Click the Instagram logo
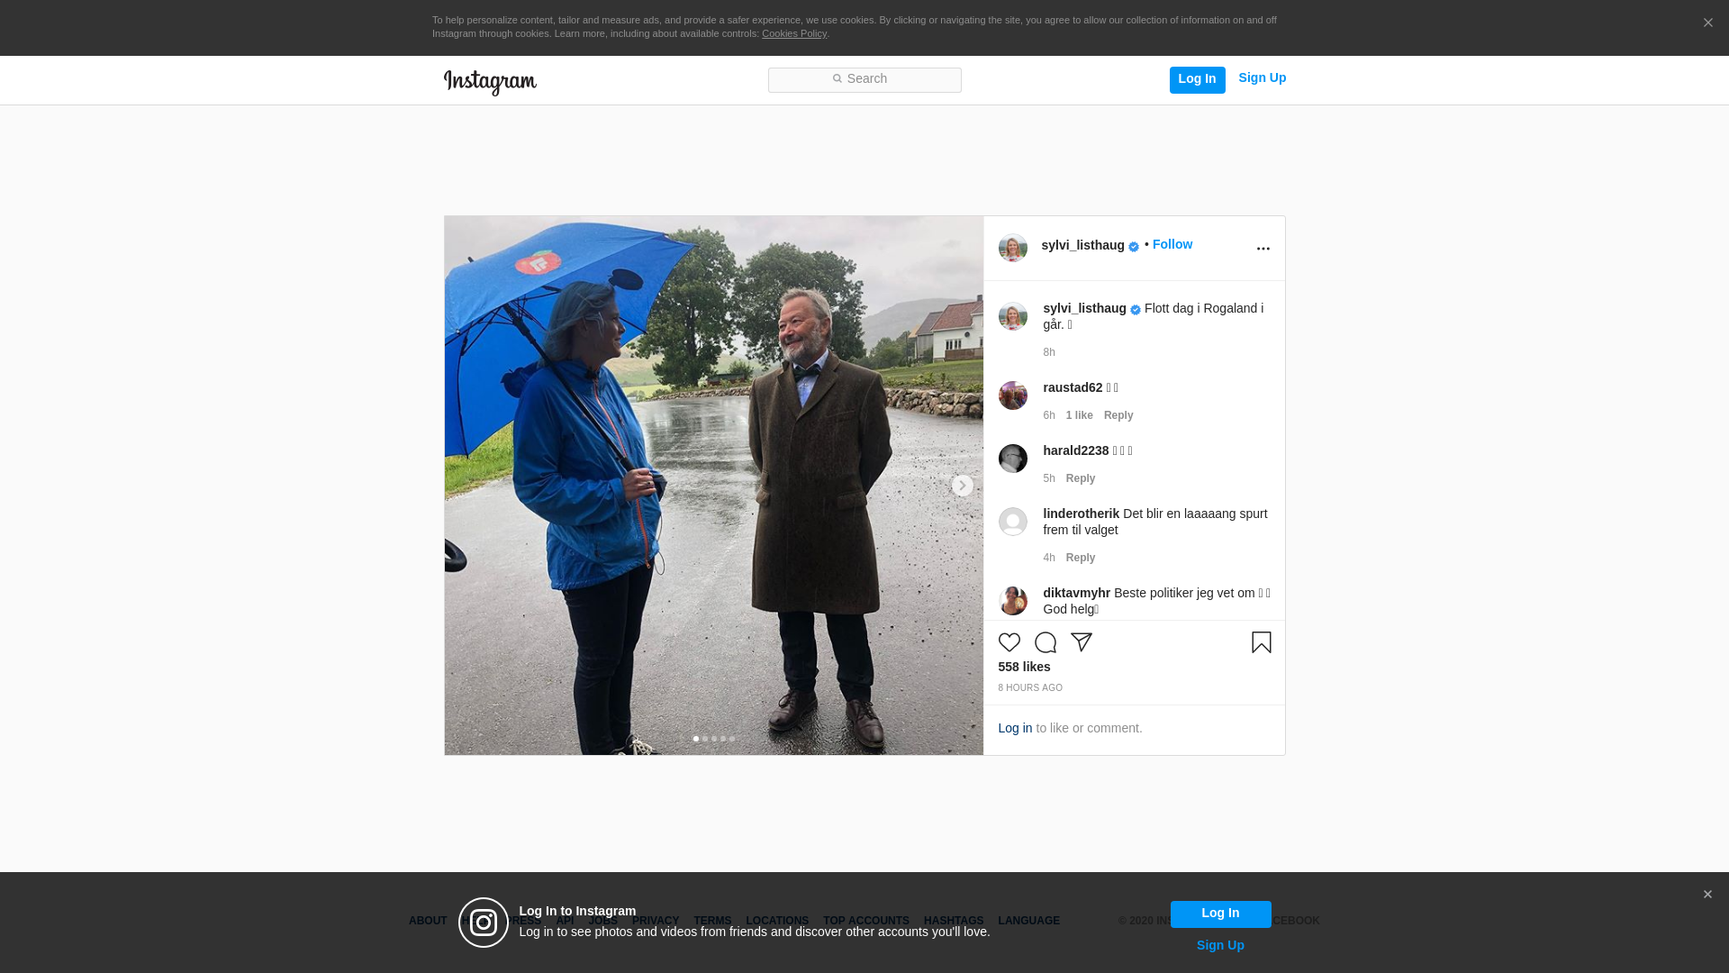 click(x=490, y=82)
